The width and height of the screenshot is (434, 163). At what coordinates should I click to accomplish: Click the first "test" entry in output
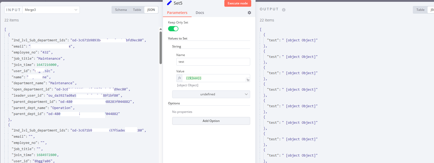292,40
